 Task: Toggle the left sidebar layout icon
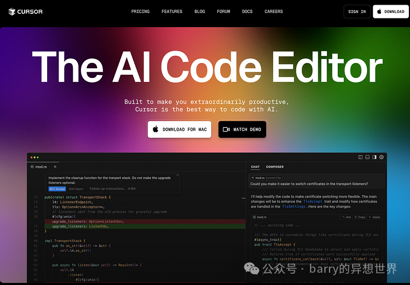360,157
